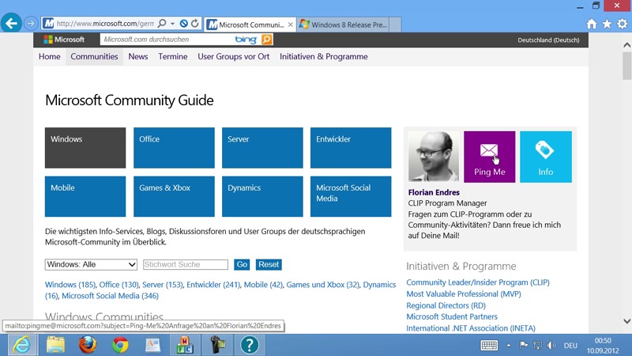632x356 pixels.
Task: Click the address bar search magnifier icon
Action: click(162, 24)
